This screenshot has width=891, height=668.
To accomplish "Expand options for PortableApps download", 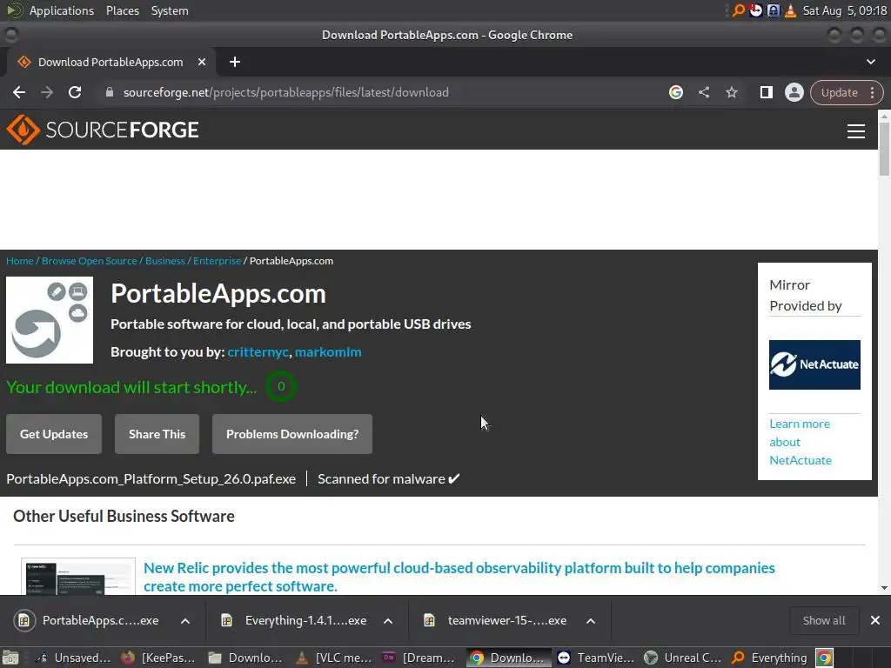I will (185, 621).
